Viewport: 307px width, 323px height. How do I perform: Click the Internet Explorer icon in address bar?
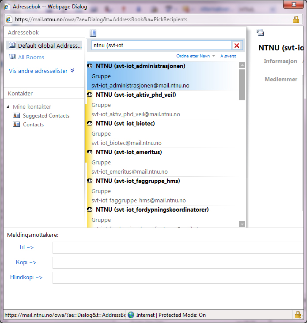point(9,19)
